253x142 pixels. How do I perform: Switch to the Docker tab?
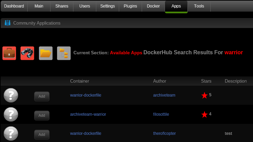click(x=153, y=6)
